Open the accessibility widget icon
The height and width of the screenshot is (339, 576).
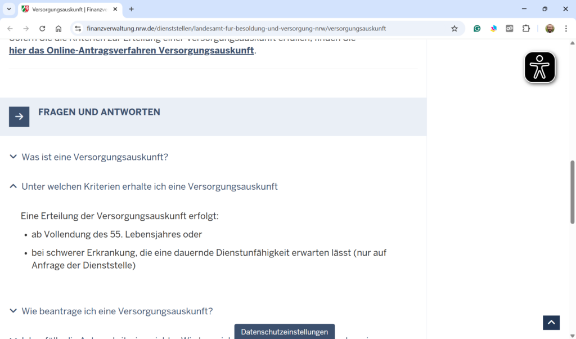coord(540,68)
